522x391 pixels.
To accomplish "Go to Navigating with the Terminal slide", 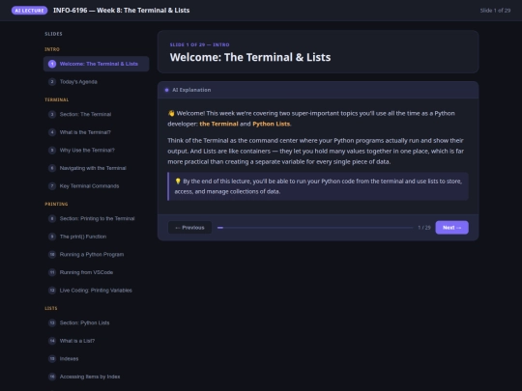I will point(97,168).
